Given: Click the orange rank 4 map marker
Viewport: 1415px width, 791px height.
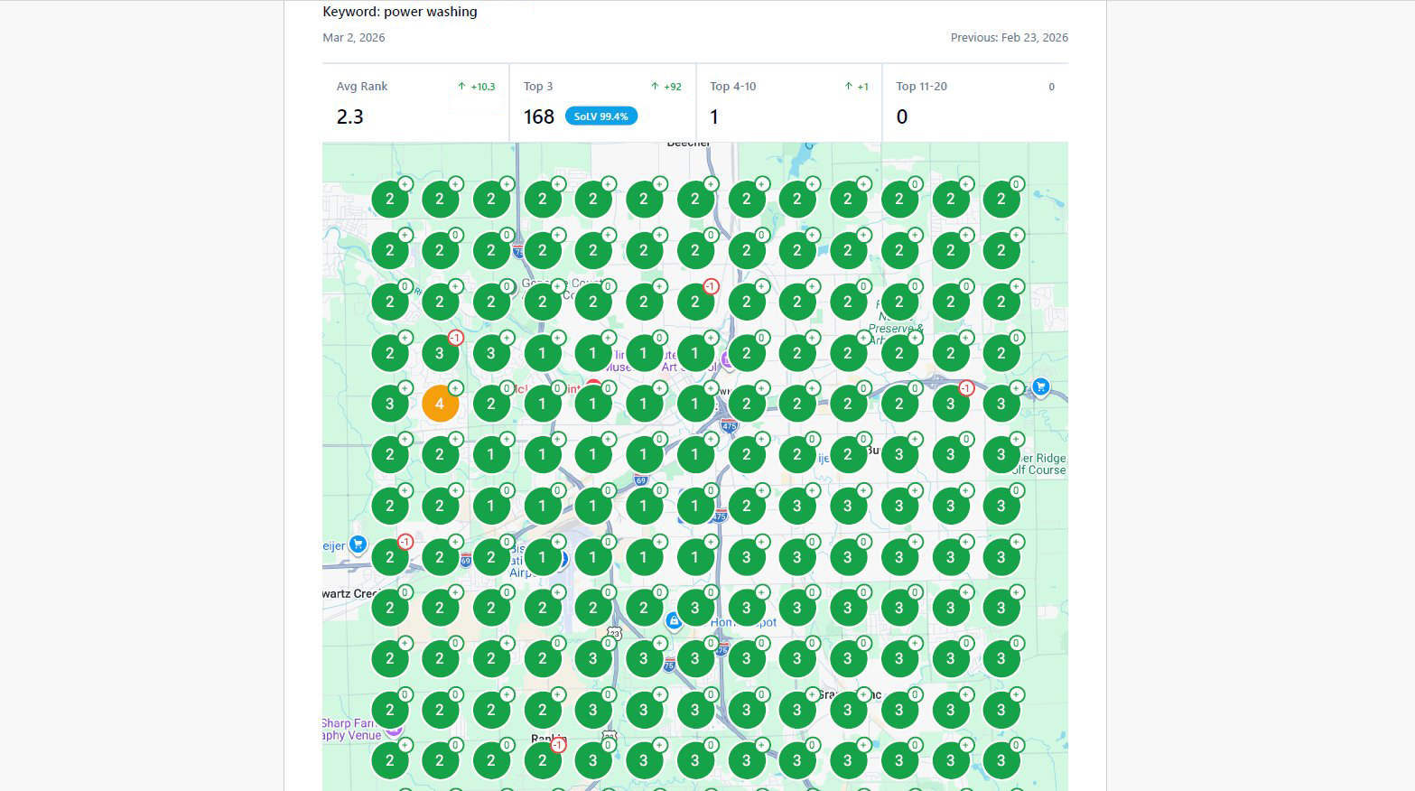Looking at the screenshot, I should (440, 404).
